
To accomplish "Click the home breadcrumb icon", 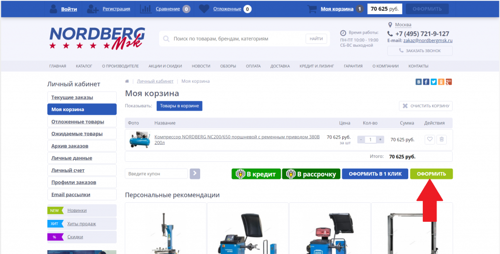I will (127, 81).
